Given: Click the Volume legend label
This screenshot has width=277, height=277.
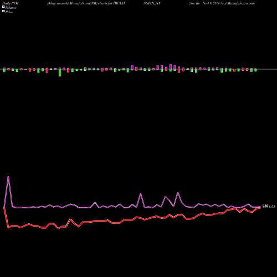Looking at the screenshot, I should point(11,8).
